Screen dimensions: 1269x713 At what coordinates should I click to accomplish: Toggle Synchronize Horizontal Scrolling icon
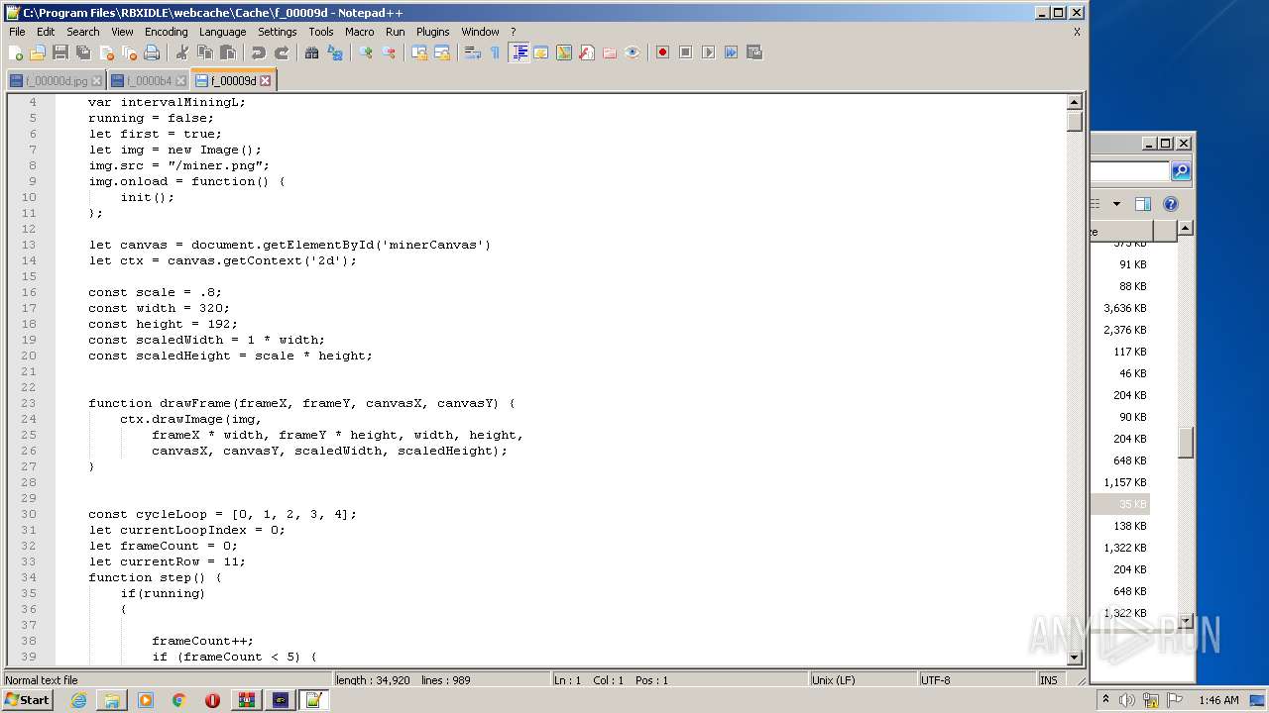(x=442, y=52)
